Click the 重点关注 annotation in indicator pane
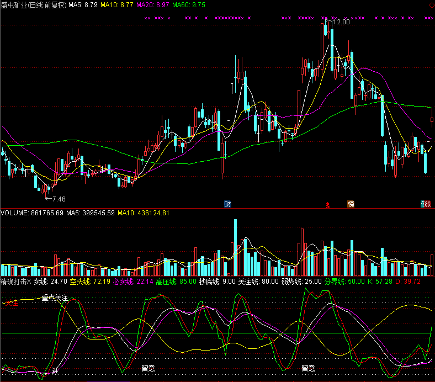Image resolution: width=435 pixels, height=382 pixels. coord(55,298)
